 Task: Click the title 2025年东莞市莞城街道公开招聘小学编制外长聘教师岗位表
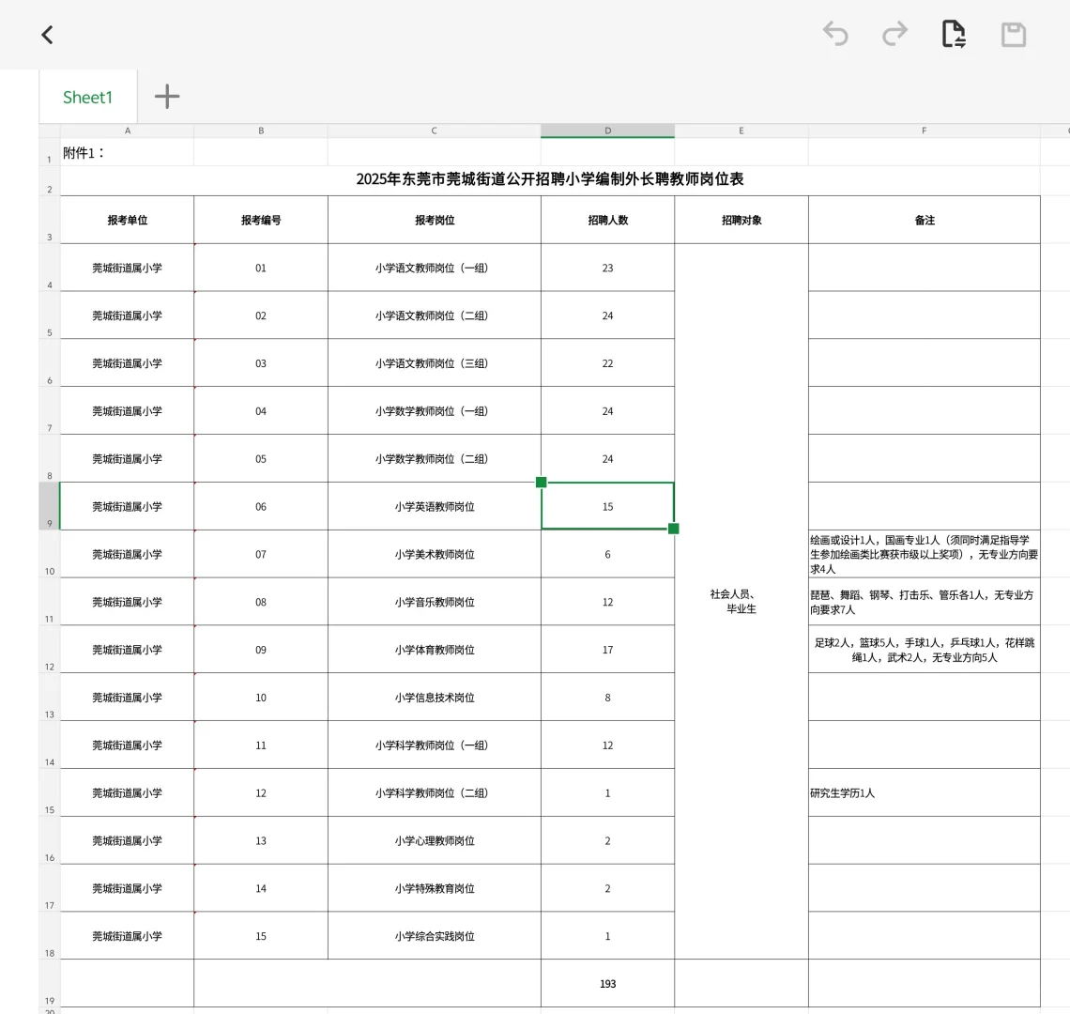(x=550, y=179)
